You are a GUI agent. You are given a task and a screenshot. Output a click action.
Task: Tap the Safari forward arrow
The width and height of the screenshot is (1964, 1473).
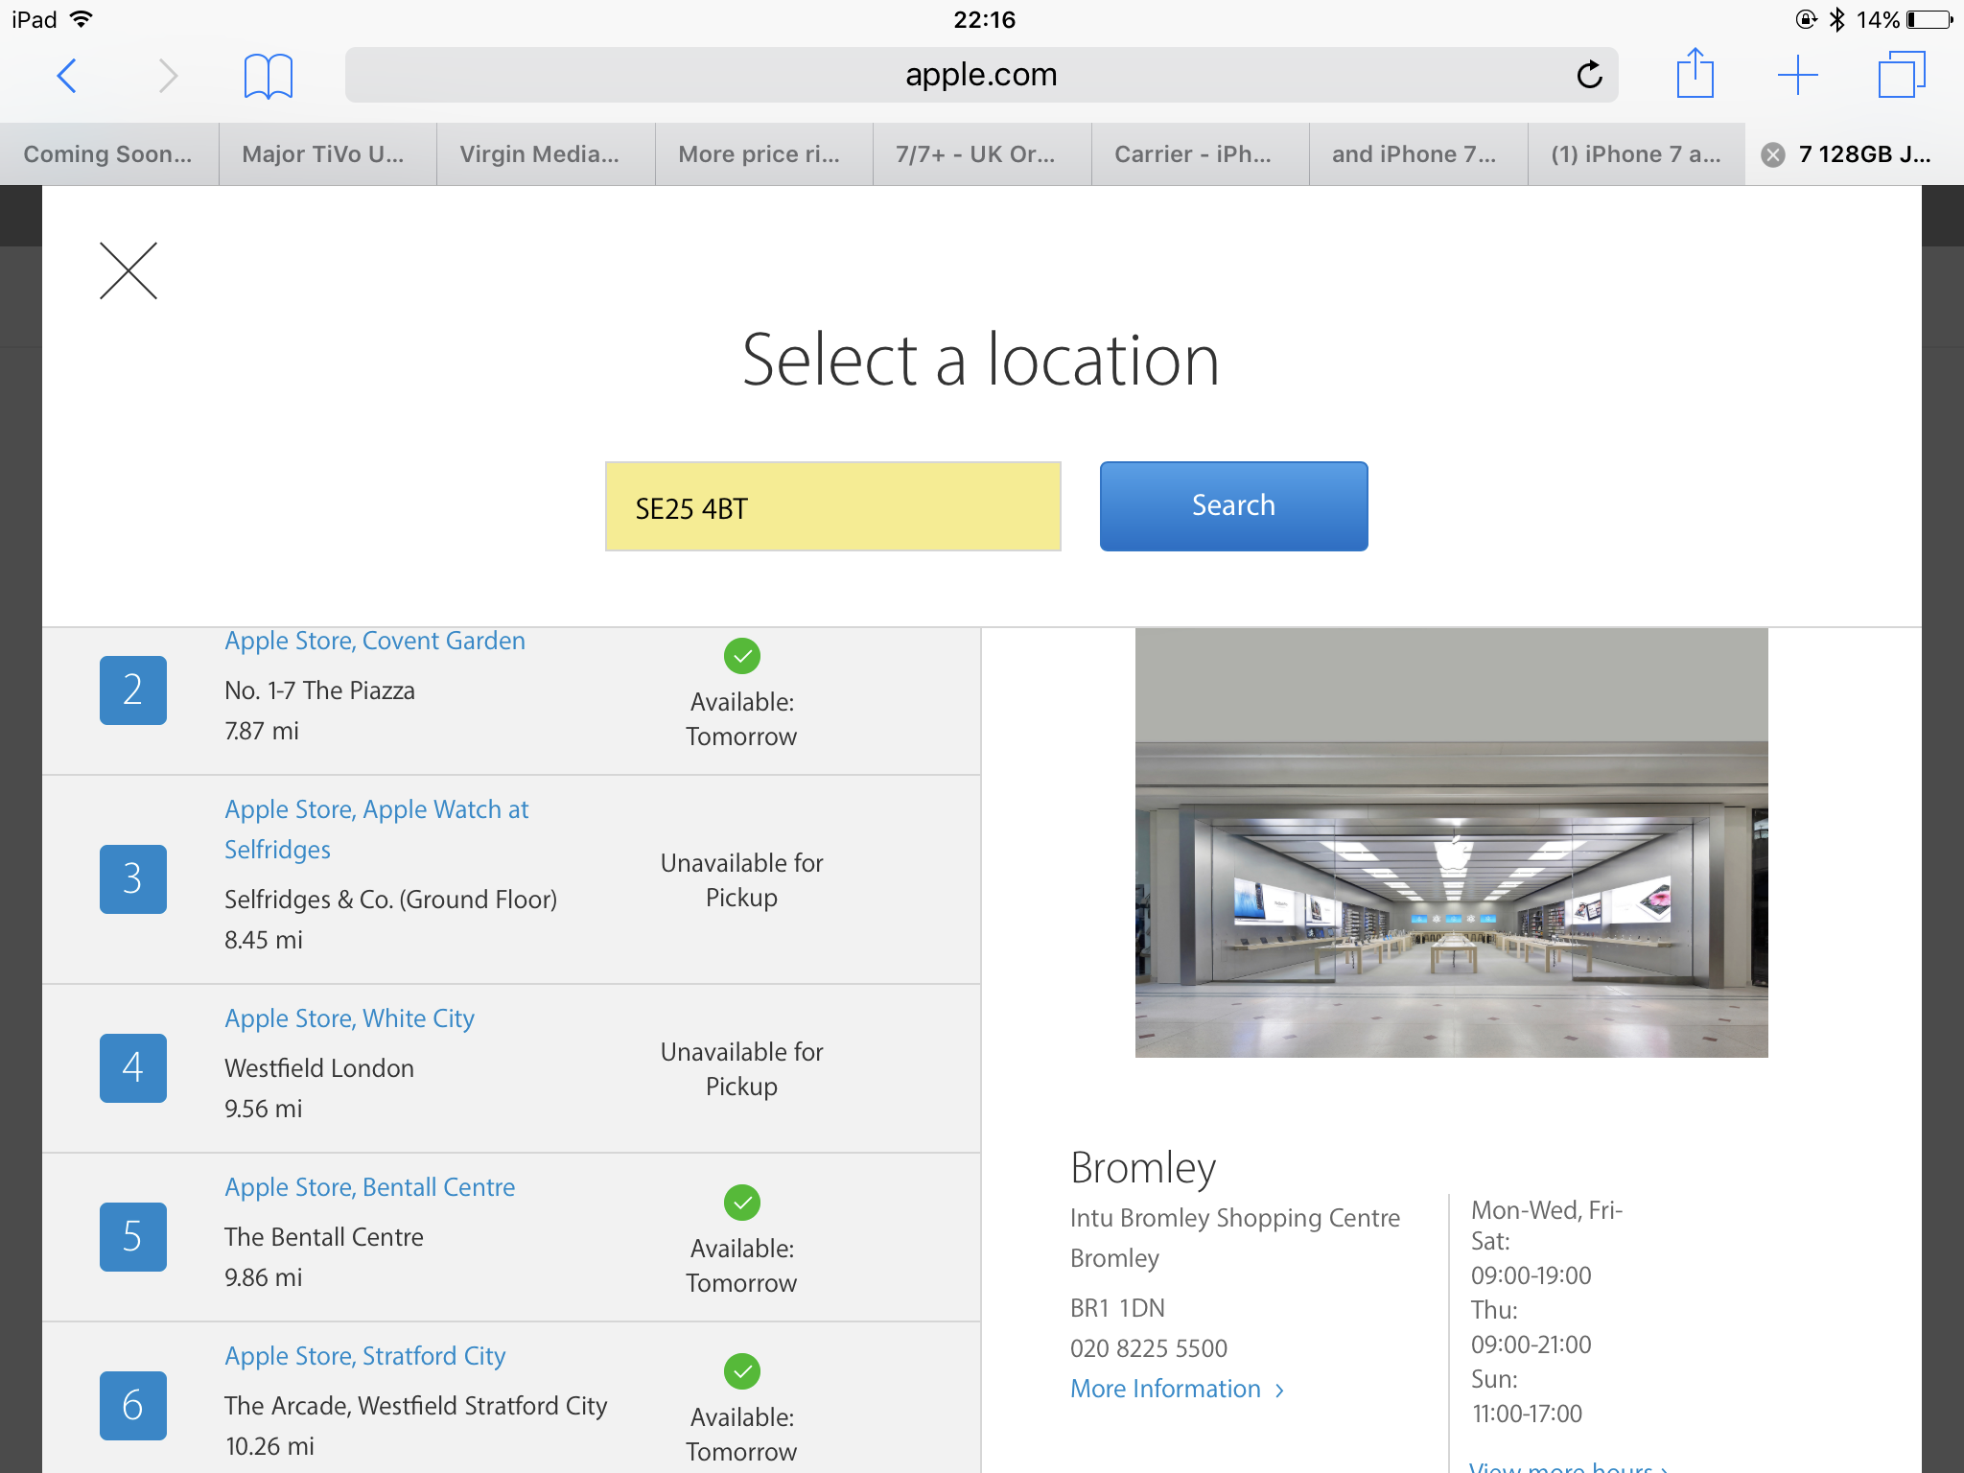tap(167, 75)
